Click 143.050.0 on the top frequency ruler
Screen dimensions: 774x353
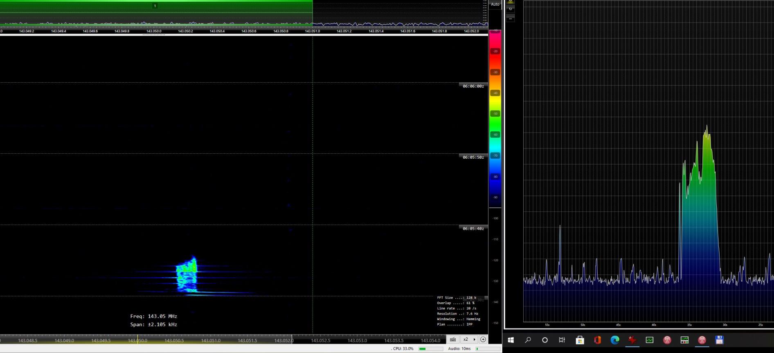click(x=154, y=31)
